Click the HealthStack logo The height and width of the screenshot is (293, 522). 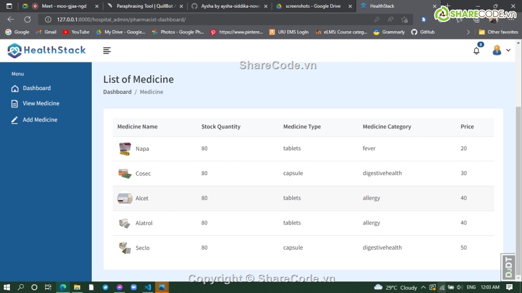click(x=47, y=50)
